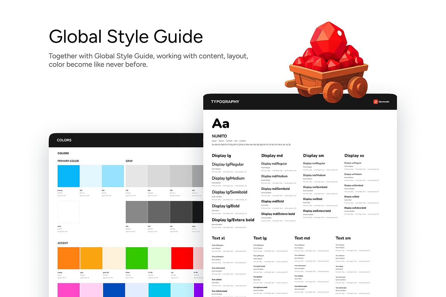Click the Display md column heading
This screenshot has width=446, height=297.
coord(272,156)
